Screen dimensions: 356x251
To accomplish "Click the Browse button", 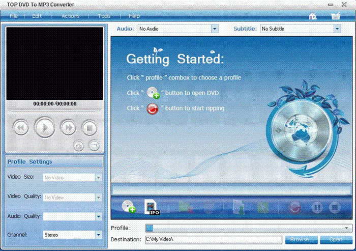I will coord(301,240).
